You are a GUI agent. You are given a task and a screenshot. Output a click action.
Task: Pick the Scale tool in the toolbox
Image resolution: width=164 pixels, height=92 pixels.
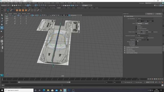tap(2, 31)
